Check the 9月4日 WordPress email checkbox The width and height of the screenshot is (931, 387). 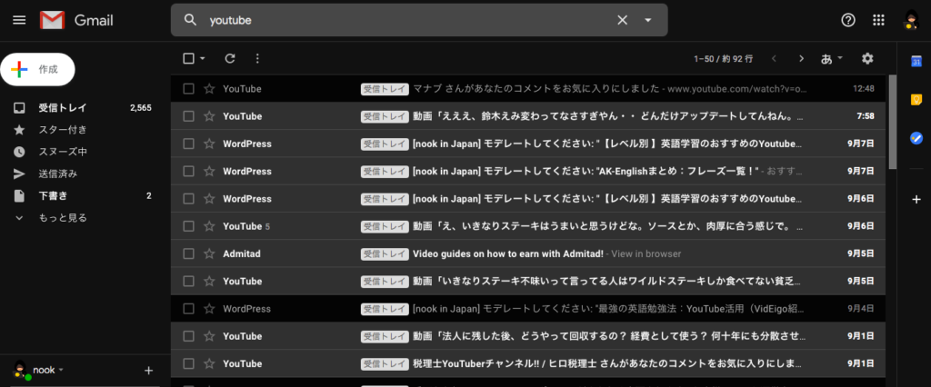[x=189, y=309]
